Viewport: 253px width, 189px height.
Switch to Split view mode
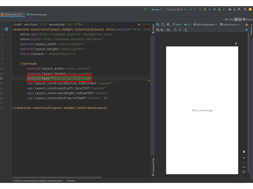(x=238, y=20)
